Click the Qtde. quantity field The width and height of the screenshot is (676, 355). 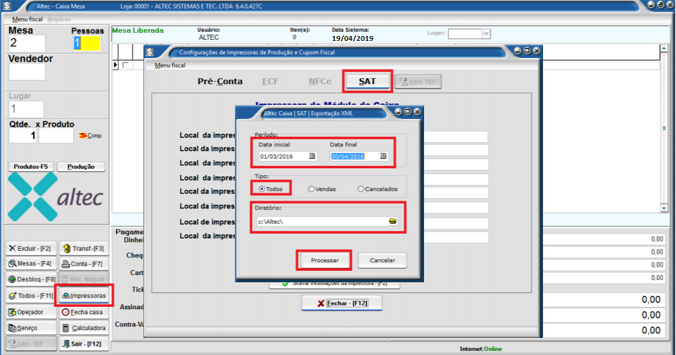point(23,135)
